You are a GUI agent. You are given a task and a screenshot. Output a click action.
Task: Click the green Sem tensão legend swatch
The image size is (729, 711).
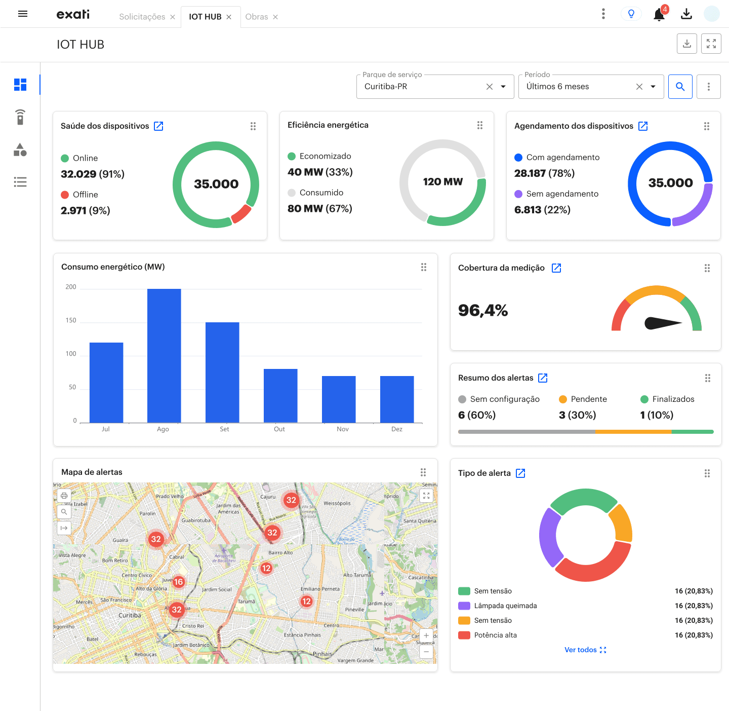tap(464, 591)
